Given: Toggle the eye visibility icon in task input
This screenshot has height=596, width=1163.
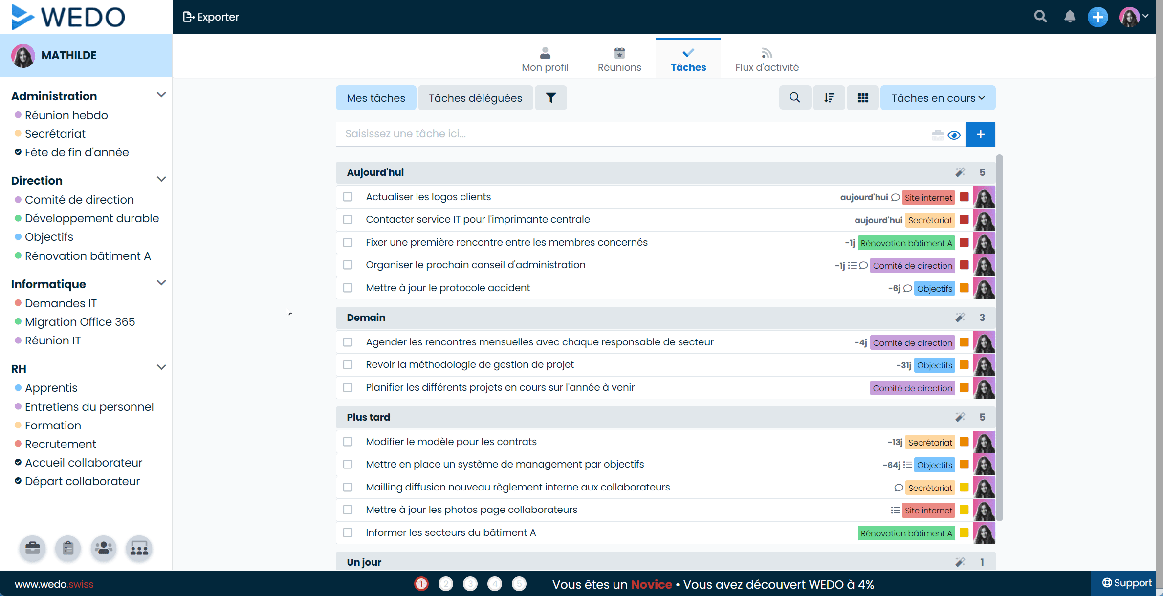Looking at the screenshot, I should pyautogui.click(x=954, y=135).
